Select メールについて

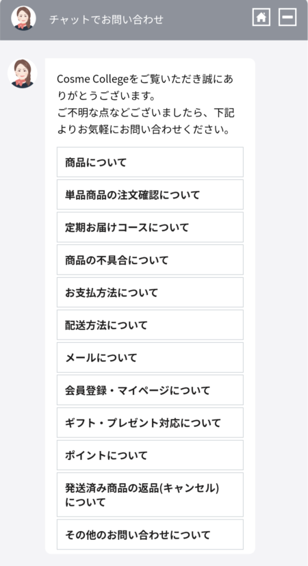point(150,357)
